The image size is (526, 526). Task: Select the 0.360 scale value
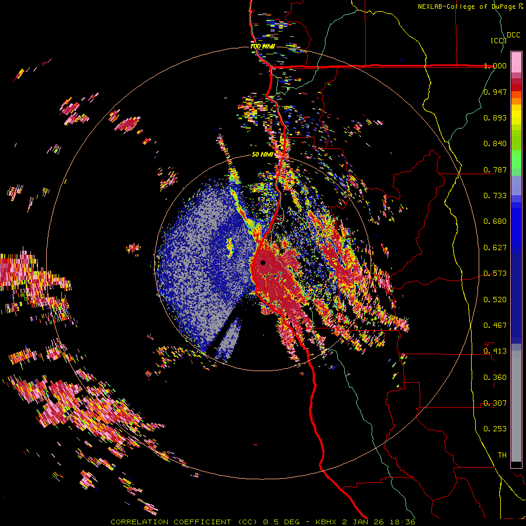click(495, 377)
